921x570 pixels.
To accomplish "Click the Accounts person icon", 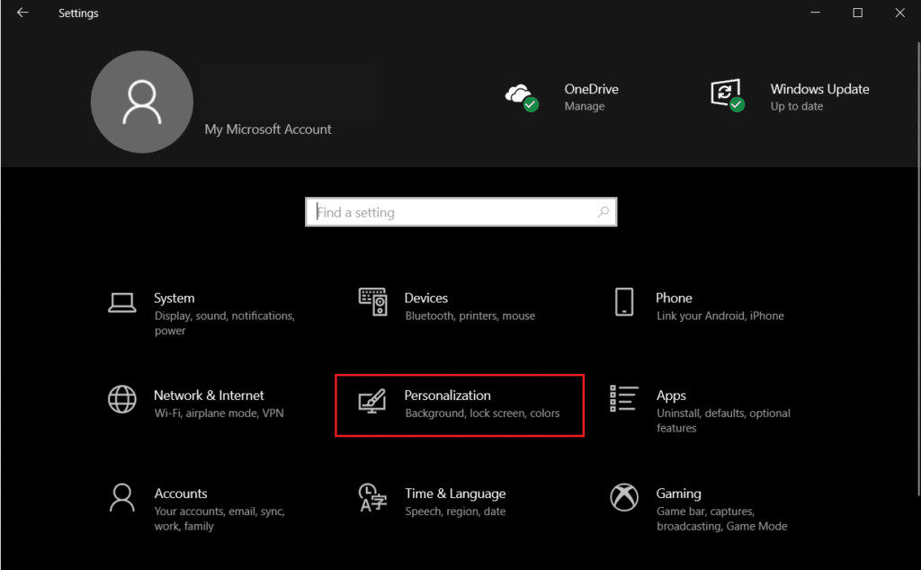I will 121,497.
